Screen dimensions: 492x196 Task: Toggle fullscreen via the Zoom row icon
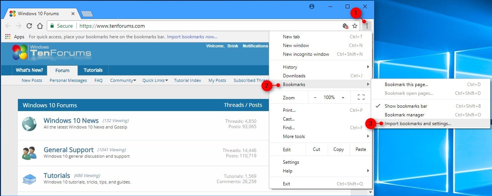pyautogui.click(x=361, y=97)
